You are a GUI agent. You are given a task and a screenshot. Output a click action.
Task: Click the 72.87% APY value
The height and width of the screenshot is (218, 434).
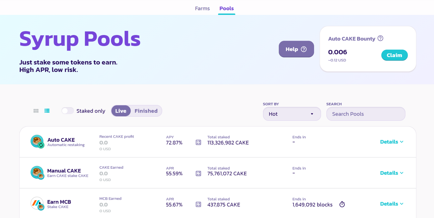(174, 143)
